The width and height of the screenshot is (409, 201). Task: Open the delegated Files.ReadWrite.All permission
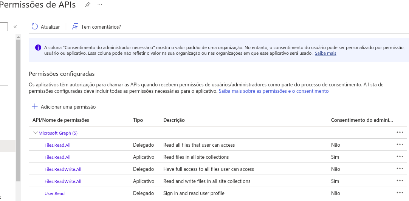pyautogui.click(x=63, y=169)
